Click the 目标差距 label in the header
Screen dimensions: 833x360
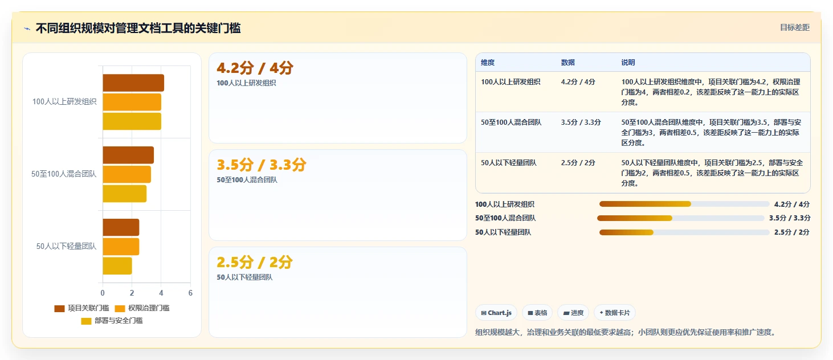coord(794,27)
